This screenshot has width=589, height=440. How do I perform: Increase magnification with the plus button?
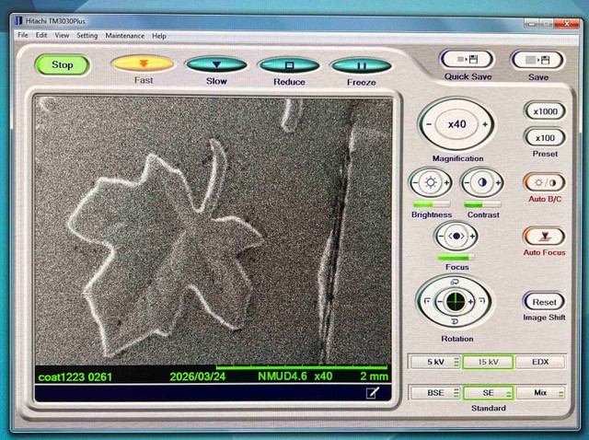pyautogui.click(x=486, y=124)
